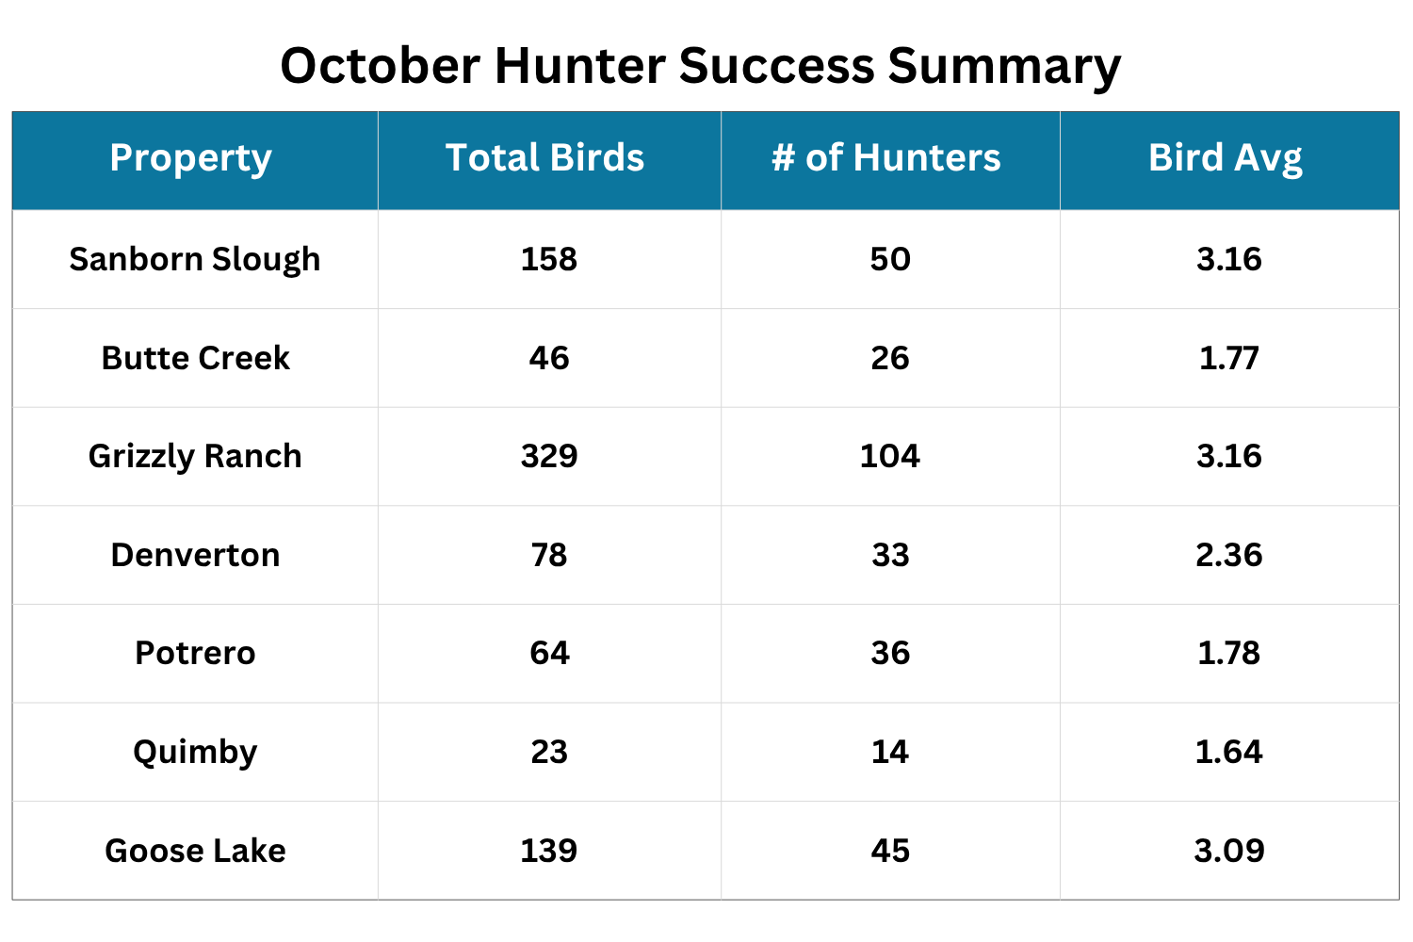Click the Denverton row label
Image resolution: width=1413 pixels, height=942 pixels.
[195, 555]
